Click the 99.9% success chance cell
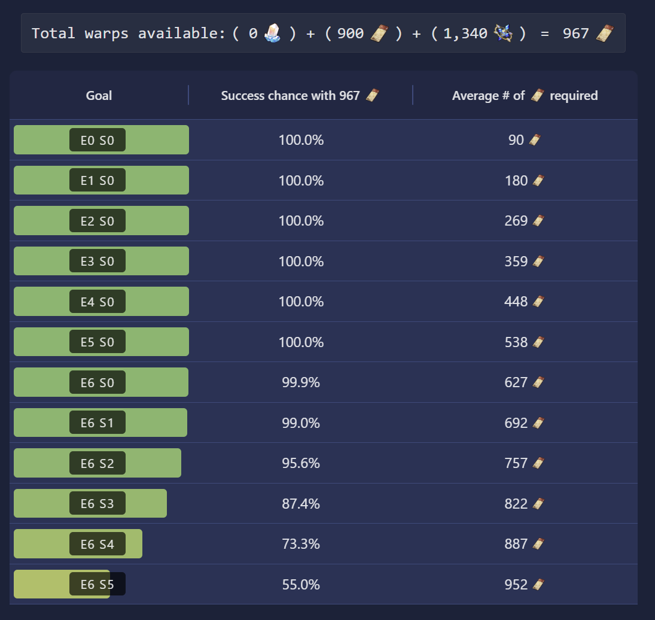Viewport: 655px width, 620px height. [301, 382]
